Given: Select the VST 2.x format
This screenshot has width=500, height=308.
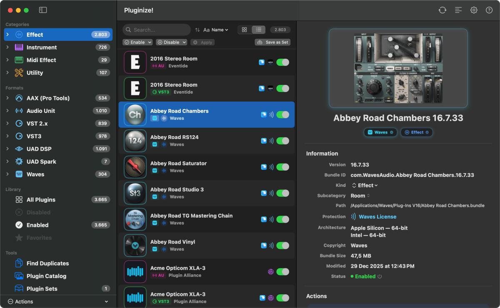Looking at the screenshot, I should click(57, 123).
